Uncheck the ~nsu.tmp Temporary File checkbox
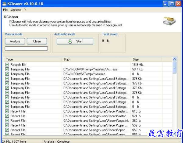Image resolution: width=185 pixels, height=143 pixels. 7,74
